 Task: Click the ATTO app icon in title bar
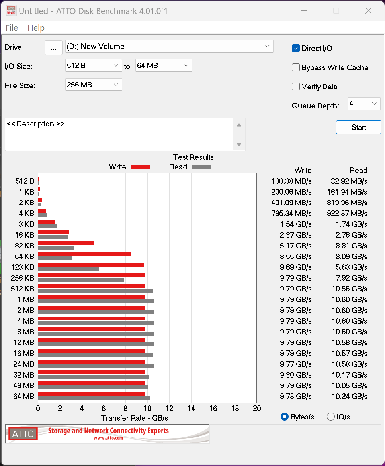10,11
